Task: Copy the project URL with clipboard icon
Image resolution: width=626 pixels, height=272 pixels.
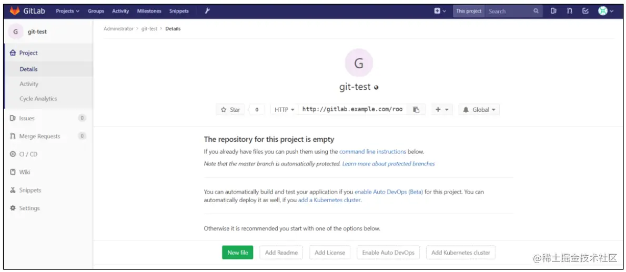Action: [x=416, y=110]
